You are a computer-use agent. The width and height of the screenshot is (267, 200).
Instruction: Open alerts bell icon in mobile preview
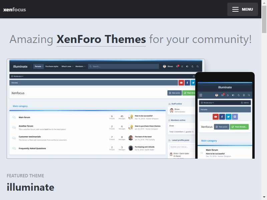click(x=228, y=95)
